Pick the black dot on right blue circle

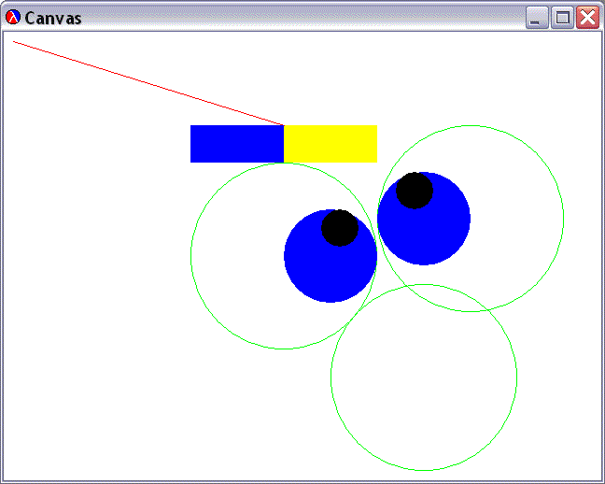click(415, 191)
